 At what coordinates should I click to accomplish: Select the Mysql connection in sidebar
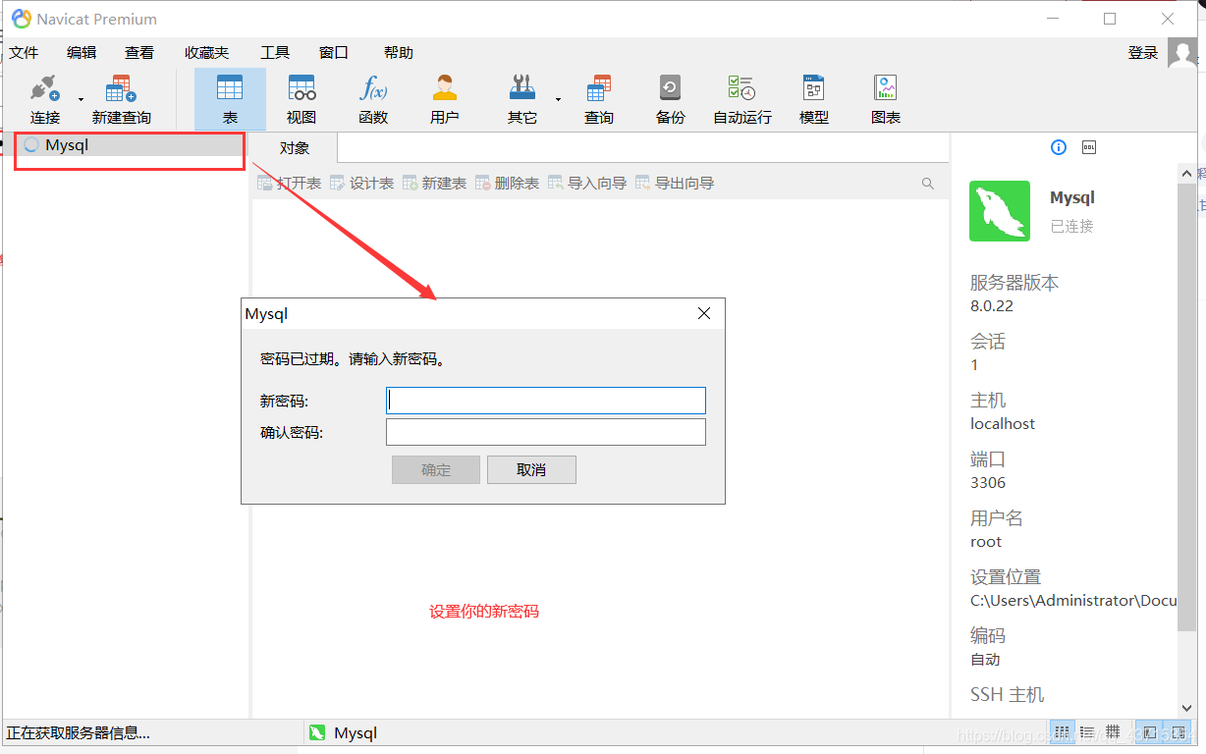67,145
